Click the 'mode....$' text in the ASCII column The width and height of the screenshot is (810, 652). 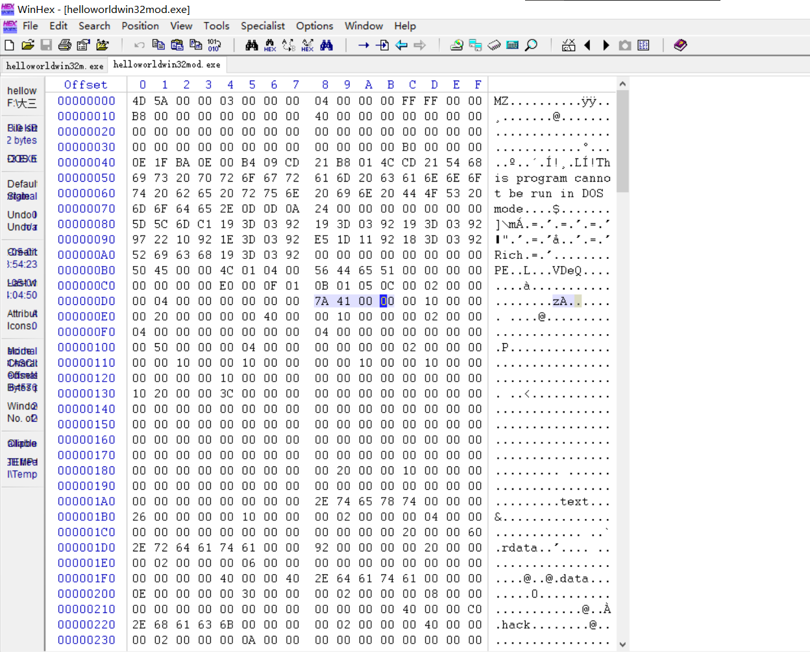(526, 209)
